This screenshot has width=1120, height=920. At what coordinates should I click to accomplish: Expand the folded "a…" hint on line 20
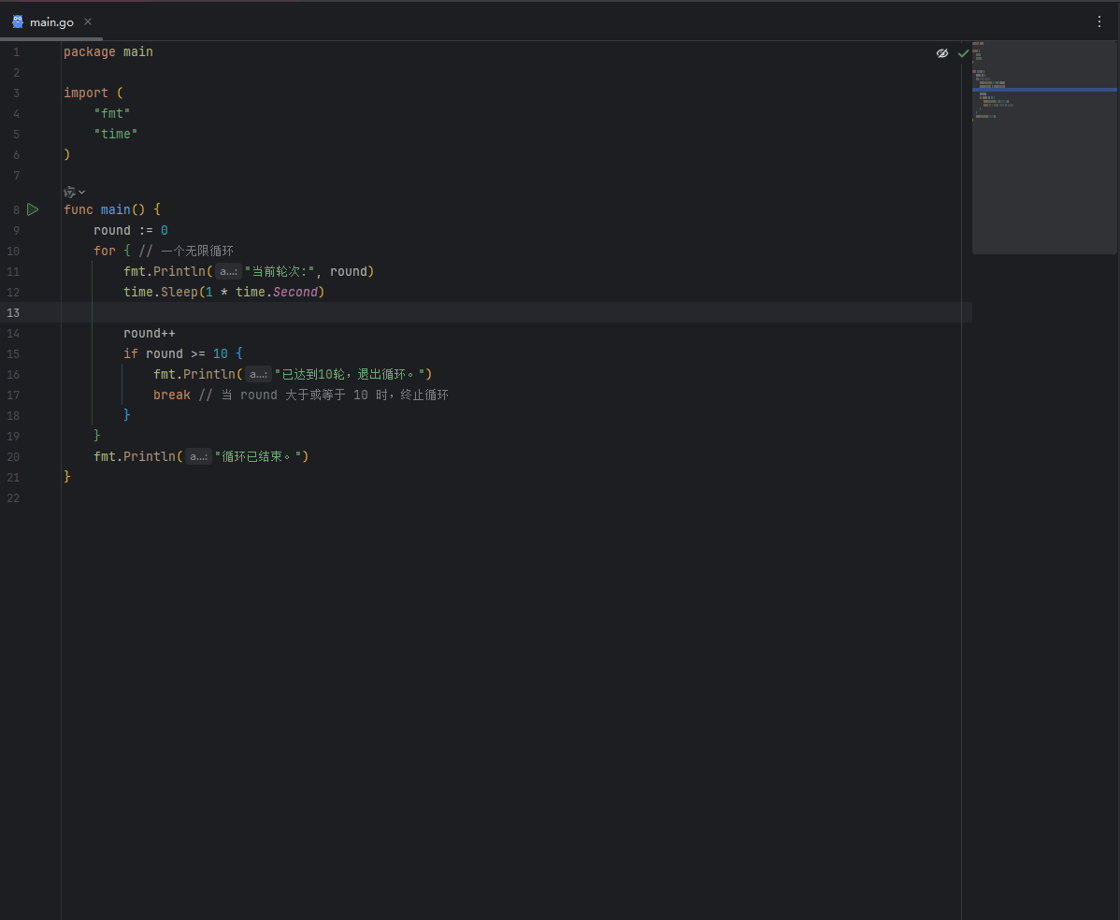coord(198,456)
